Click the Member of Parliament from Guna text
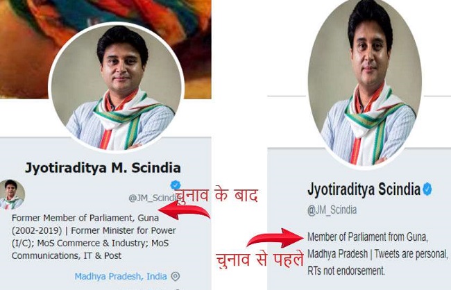The height and width of the screenshot is (290, 451). (x=368, y=237)
